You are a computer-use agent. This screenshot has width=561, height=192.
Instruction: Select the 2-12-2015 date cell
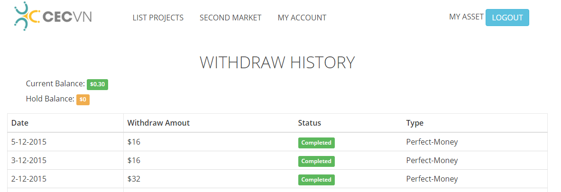pos(29,179)
